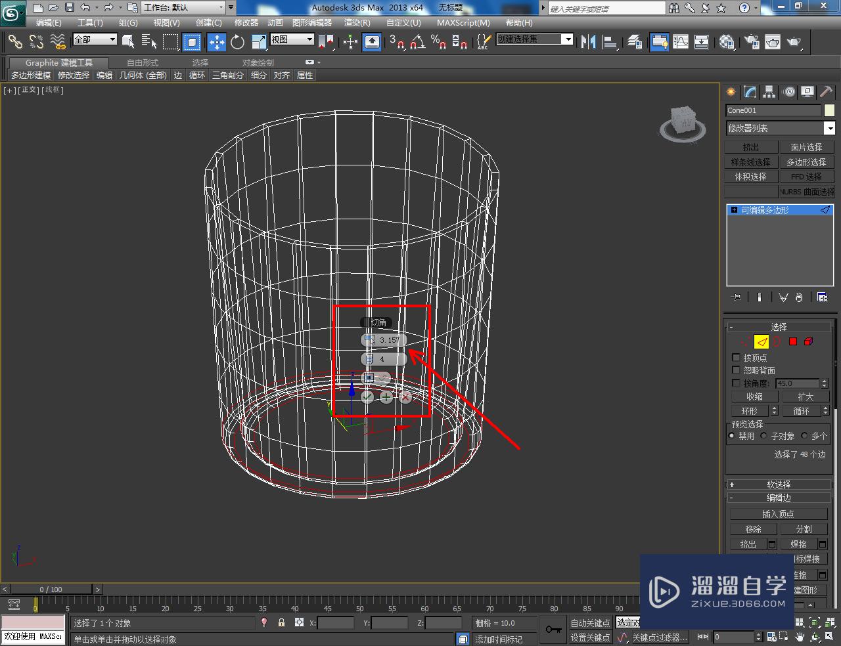Confirm chamfer with OK checkmark
This screenshot has height=646, width=841.
point(367,397)
